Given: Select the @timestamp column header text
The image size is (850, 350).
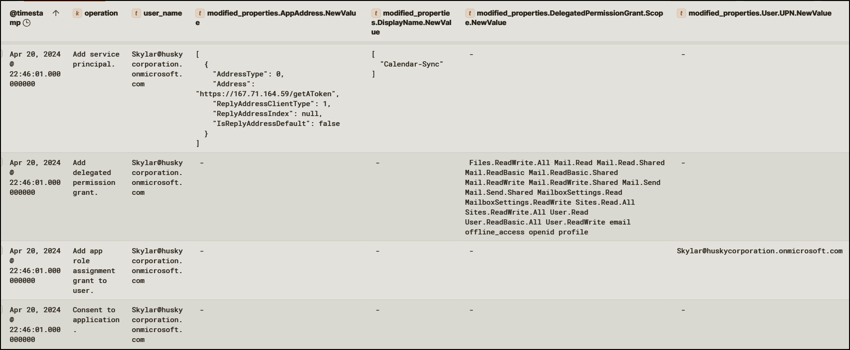Looking at the screenshot, I should click(26, 13).
